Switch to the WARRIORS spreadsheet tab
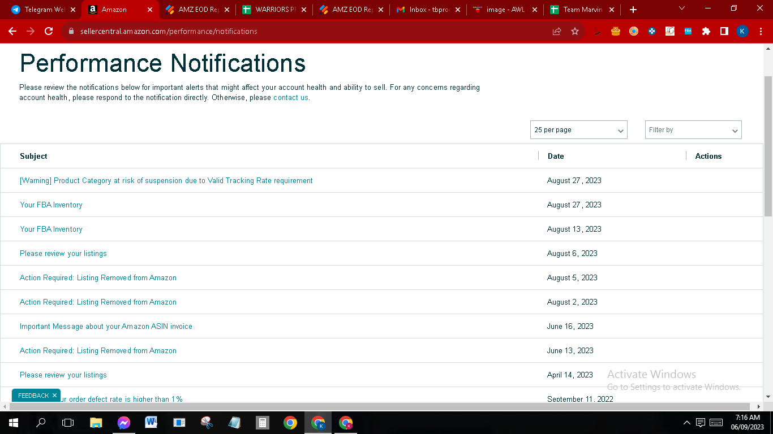The image size is (773, 434). tap(275, 10)
